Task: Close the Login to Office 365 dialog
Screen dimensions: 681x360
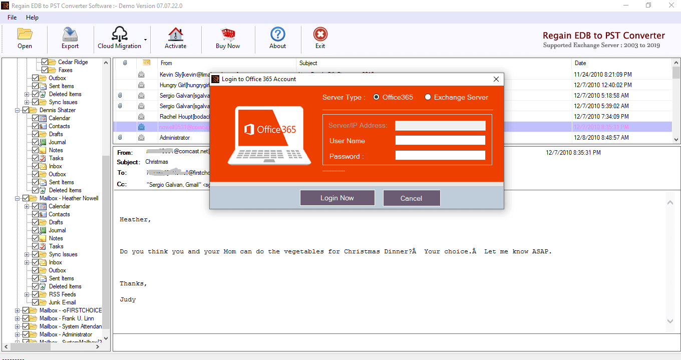Action: pyautogui.click(x=496, y=79)
